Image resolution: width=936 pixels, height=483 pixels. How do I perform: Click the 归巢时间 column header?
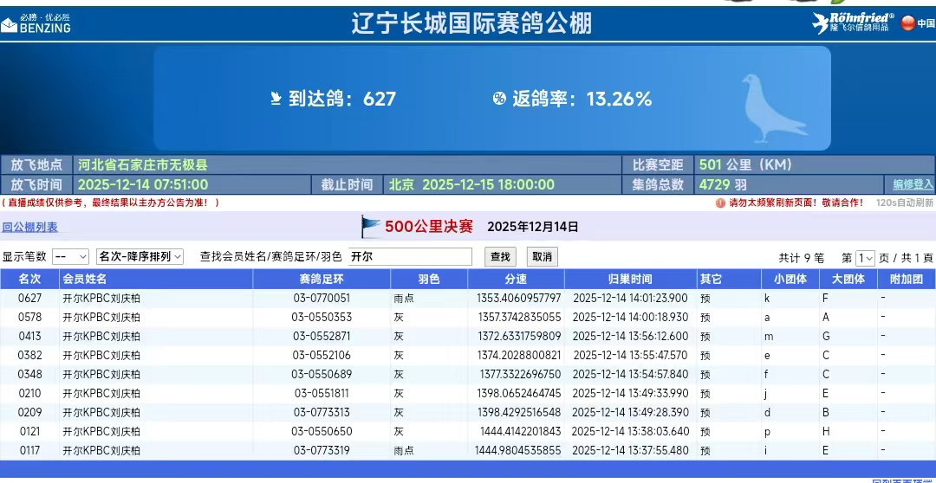pyautogui.click(x=630, y=280)
